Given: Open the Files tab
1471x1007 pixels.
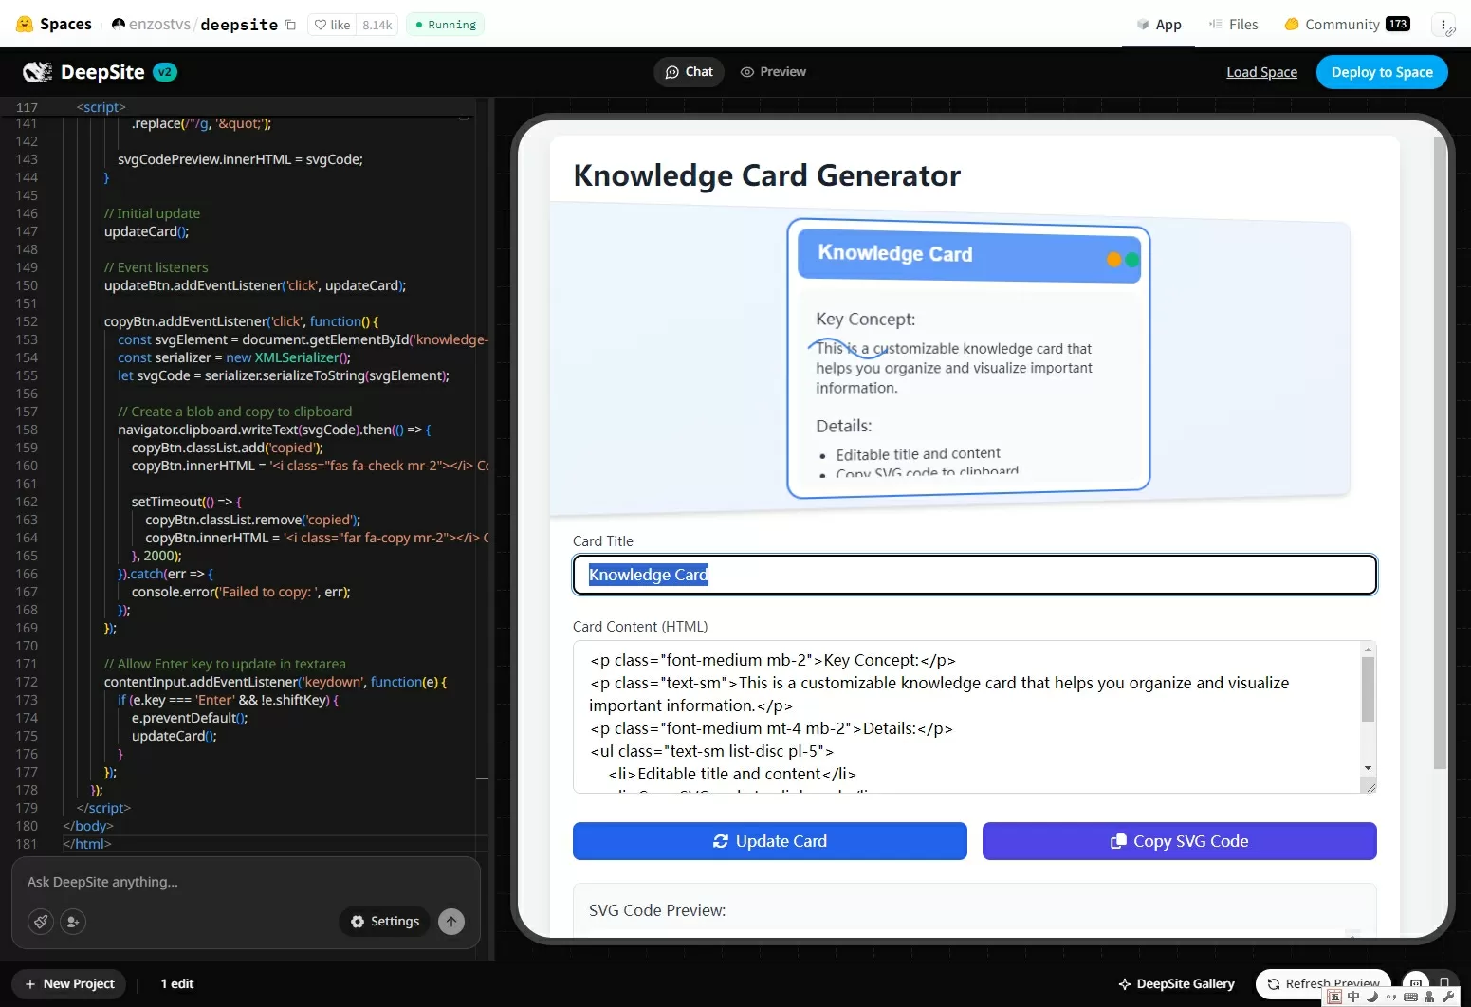Looking at the screenshot, I should (x=1233, y=25).
